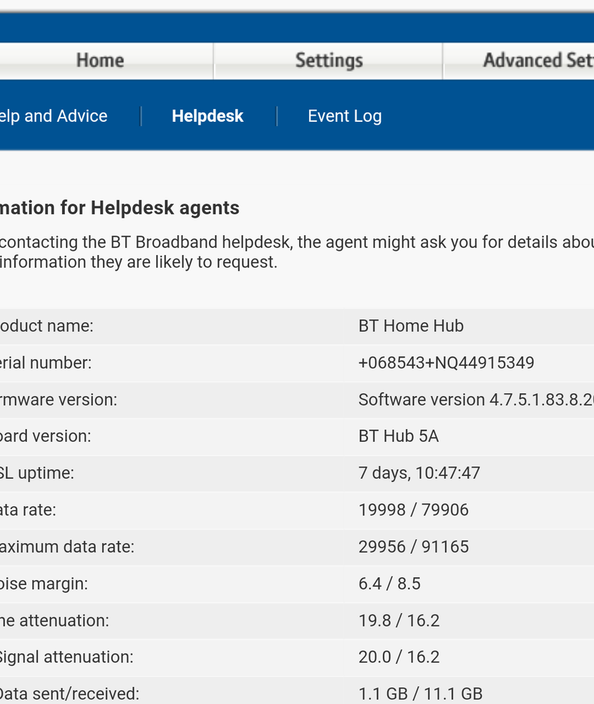Click the Data sent/received label
The image size is (594, 704).
70,693
